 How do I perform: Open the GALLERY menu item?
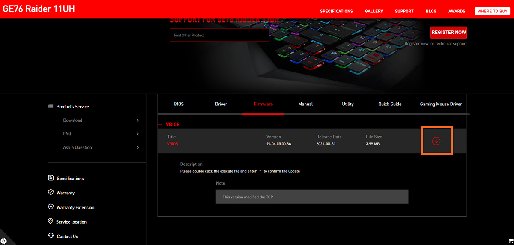click(x=374, y=11)
